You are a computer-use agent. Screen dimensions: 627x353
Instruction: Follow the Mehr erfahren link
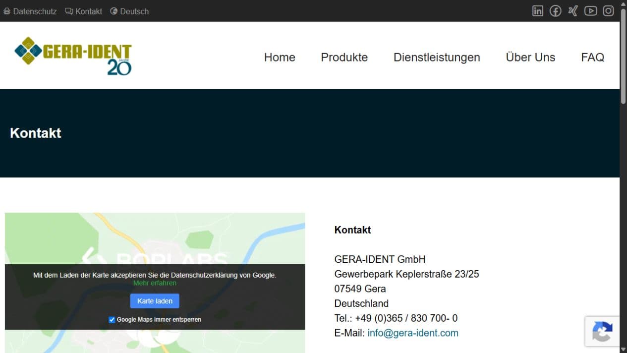pos(155,283)
